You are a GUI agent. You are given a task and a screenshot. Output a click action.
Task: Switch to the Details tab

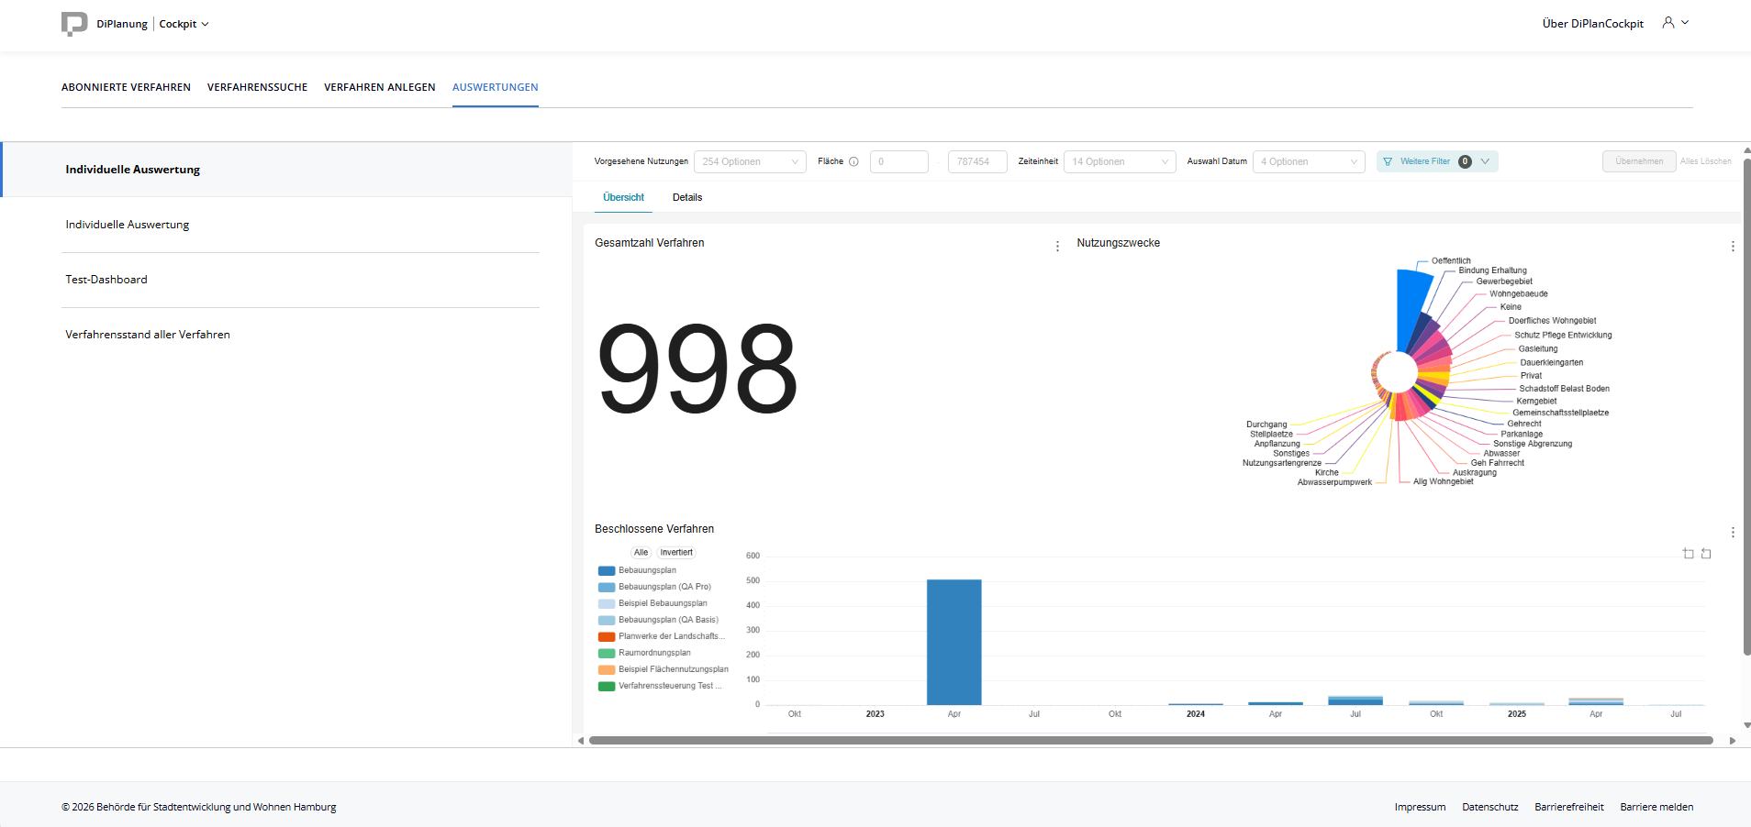pos(686,198)
